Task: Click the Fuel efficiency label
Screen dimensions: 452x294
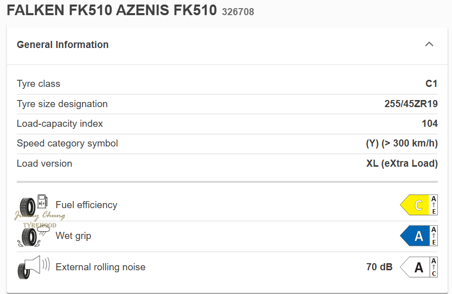Action: point(86,205)
